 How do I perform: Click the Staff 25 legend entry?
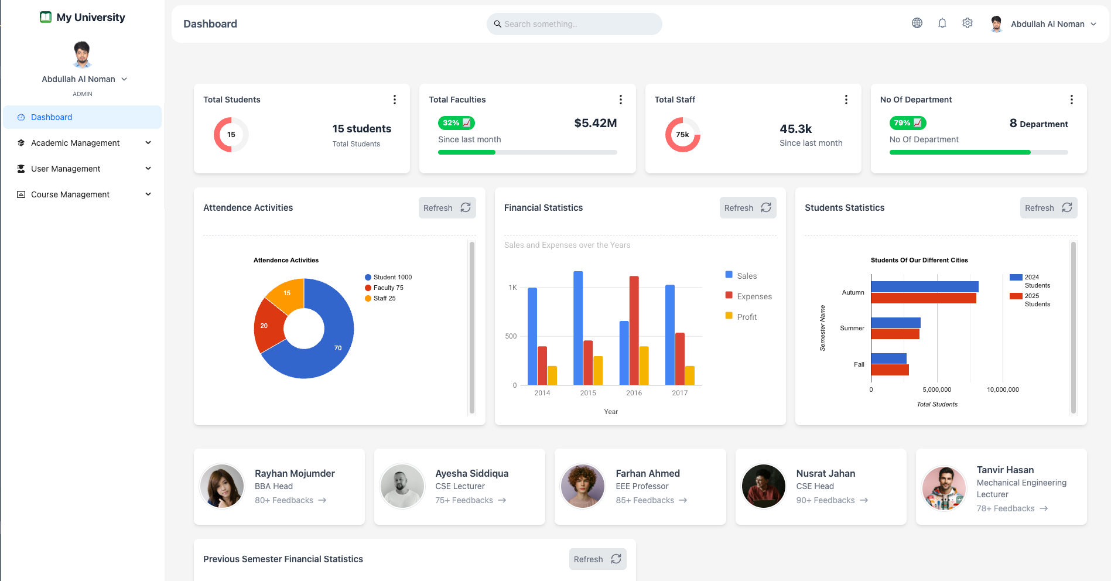pyautogui.click(x=380, y=298)
